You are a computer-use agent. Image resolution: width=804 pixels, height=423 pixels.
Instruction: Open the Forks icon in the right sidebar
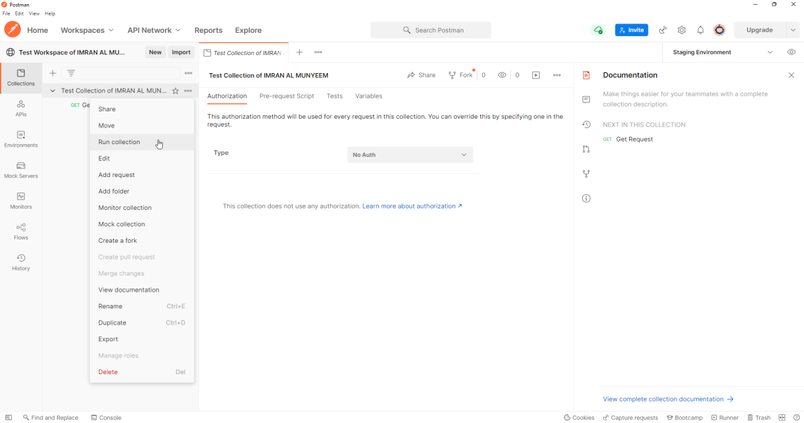tap(586, 174)
